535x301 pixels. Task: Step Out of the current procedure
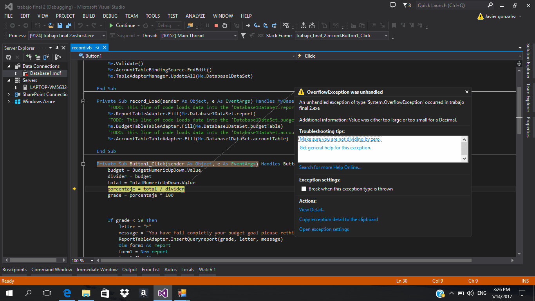tap(275, 25)
